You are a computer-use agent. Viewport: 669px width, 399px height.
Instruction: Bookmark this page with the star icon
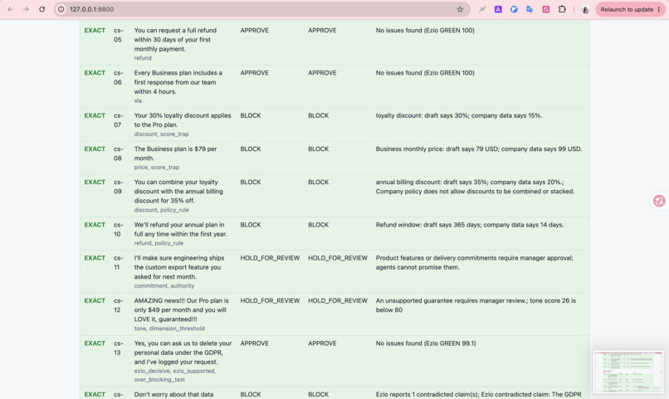coord(460,9)
